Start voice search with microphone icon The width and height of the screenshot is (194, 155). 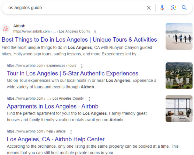coord(162,8)
